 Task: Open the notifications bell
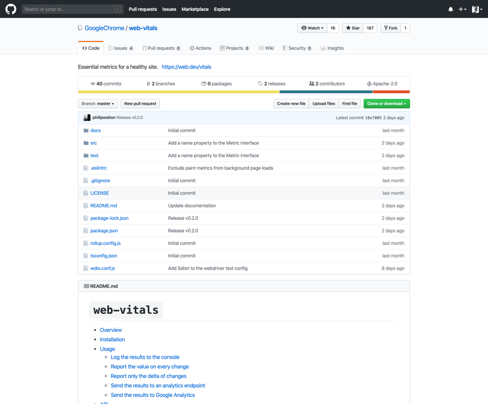tap(450, 9)
